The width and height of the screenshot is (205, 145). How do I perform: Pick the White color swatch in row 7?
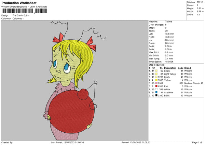pyautogui.click(x=156, y=89)
